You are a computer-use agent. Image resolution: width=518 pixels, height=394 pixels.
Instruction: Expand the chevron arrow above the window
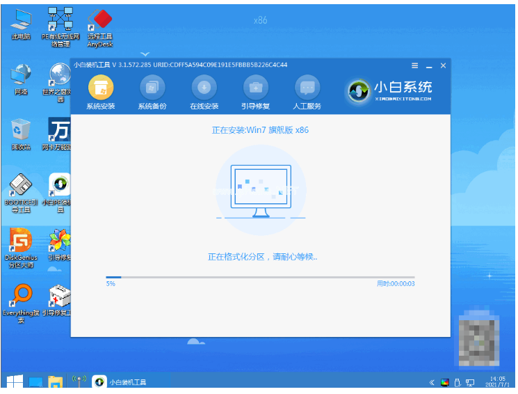tap(145, 54)
